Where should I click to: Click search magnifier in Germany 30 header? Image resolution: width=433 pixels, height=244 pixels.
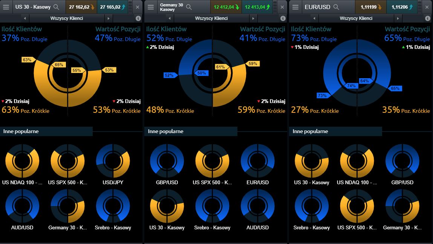(x=189, y=7)
